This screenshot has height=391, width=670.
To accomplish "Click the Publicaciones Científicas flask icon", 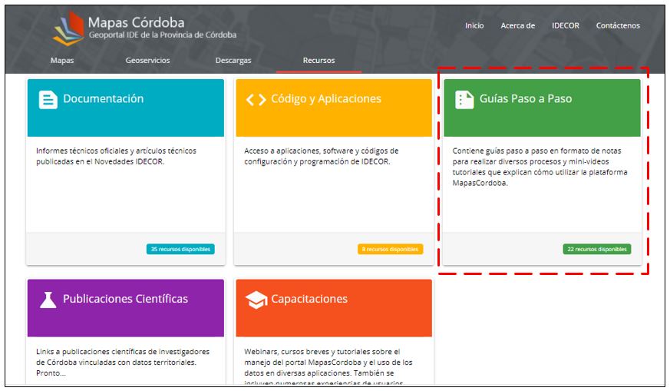I will click(48, 300).
